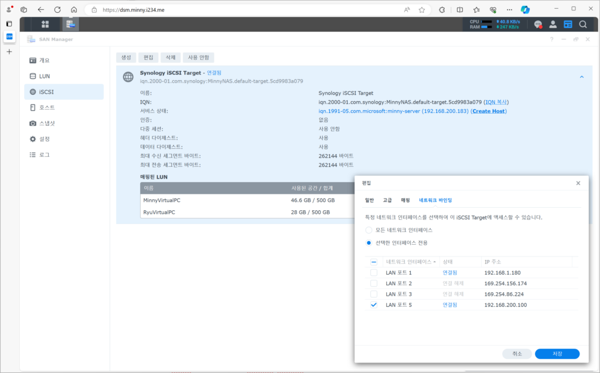Open the 스냅샷 section in sidebar
The width and height of the screenshot is (600, 373).
pyautogui.click(x=64, y=123)
